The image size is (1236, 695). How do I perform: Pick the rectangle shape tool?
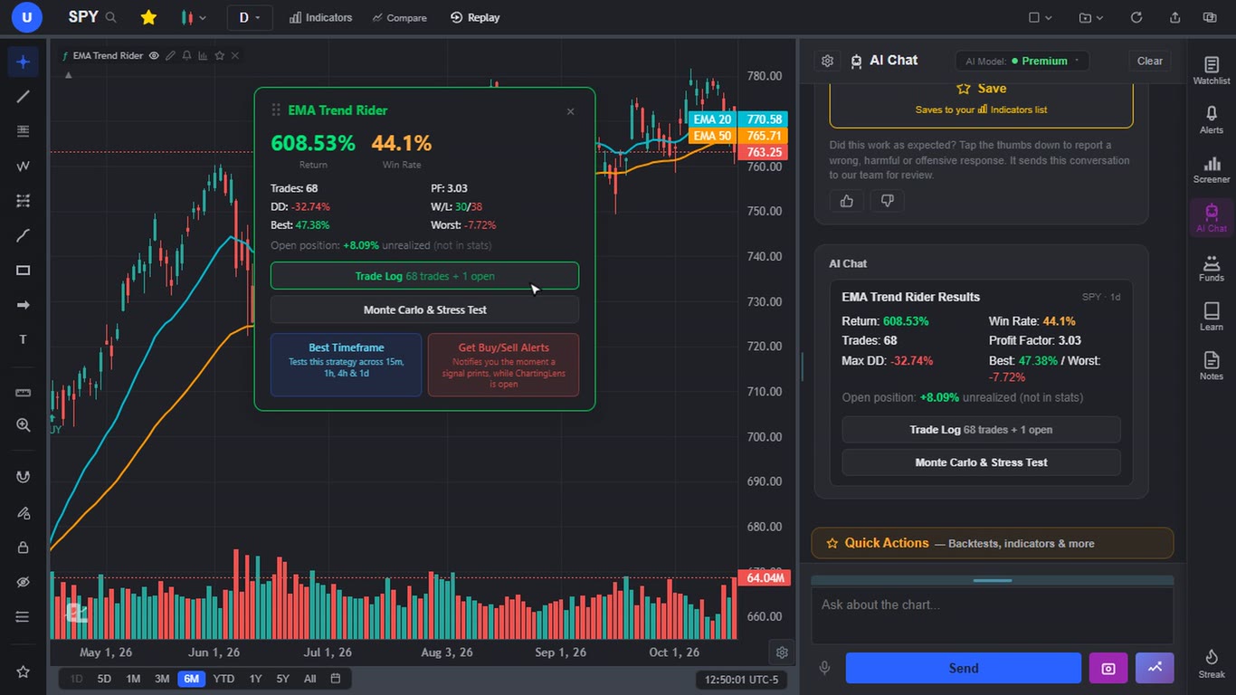pos(24,271)
